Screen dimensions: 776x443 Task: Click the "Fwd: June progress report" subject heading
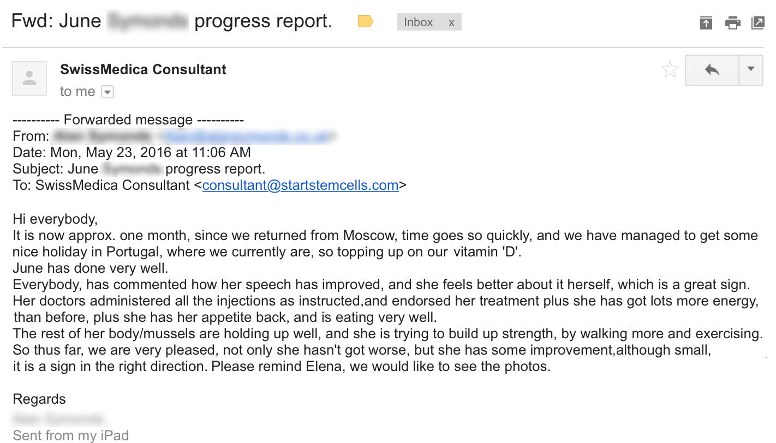[172, 22]
